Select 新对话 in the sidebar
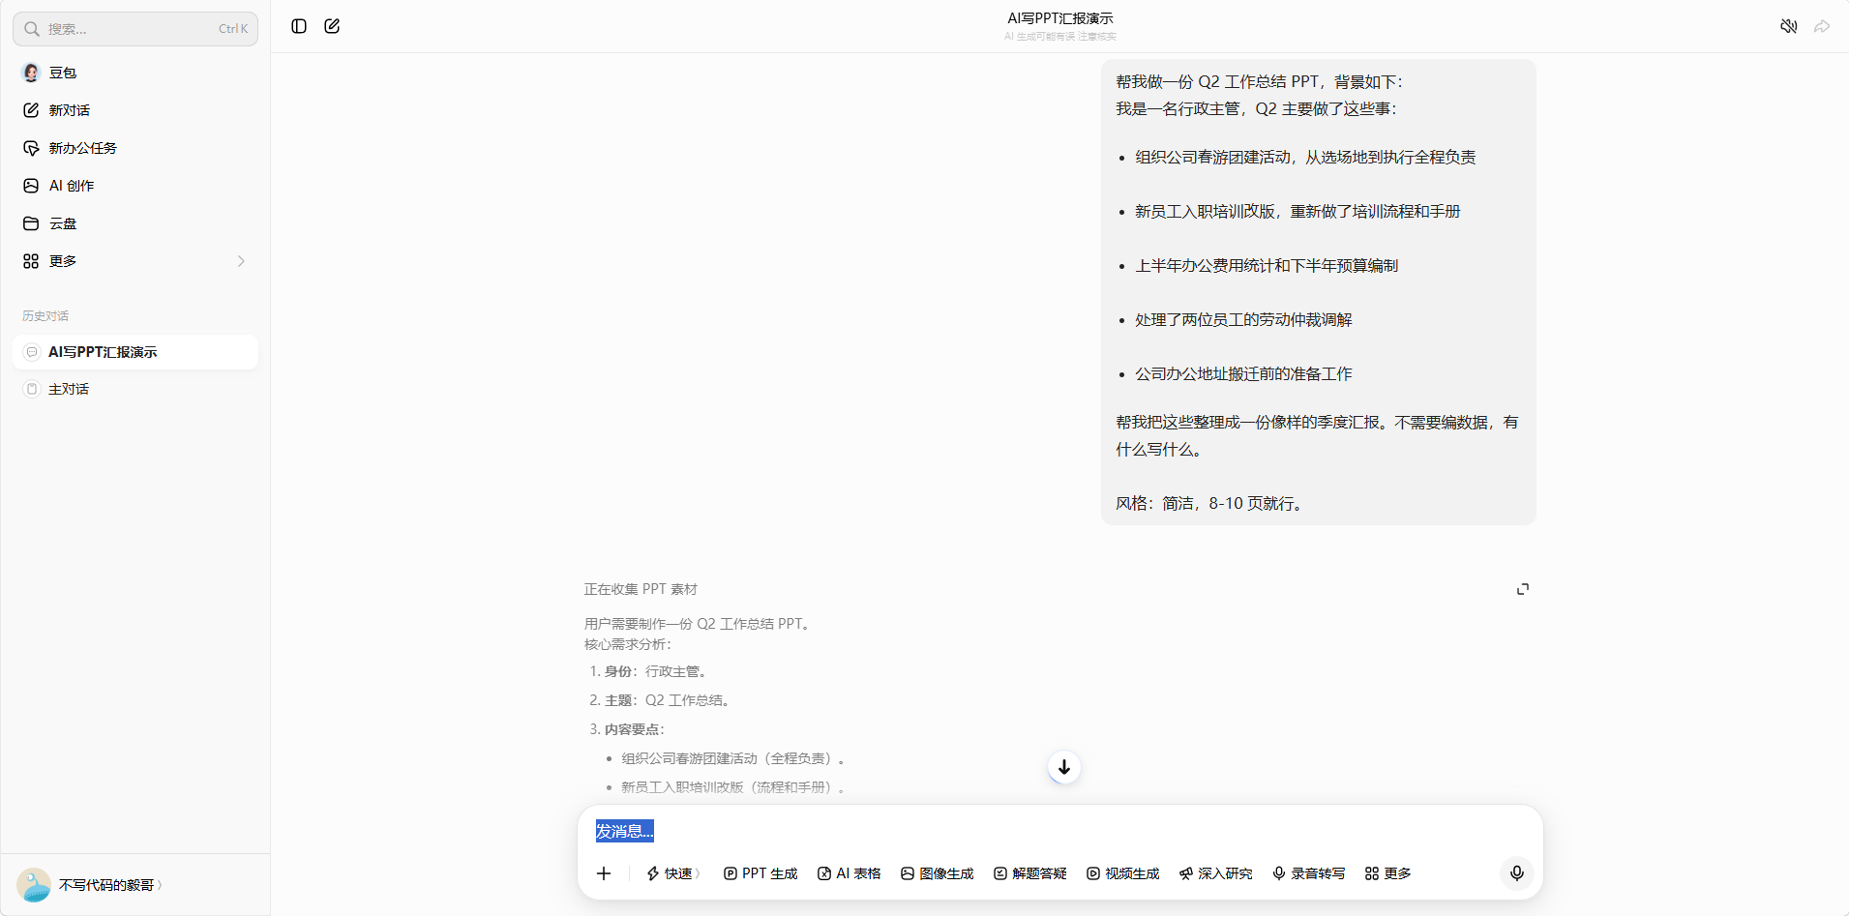Screen dimensions: 1849x916 [135, 110]
